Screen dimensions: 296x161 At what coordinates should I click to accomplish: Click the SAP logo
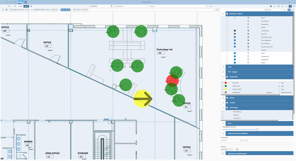[20, 2]
